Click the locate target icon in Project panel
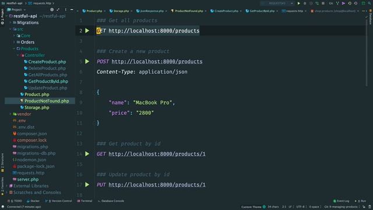 (x=52, y=10)
